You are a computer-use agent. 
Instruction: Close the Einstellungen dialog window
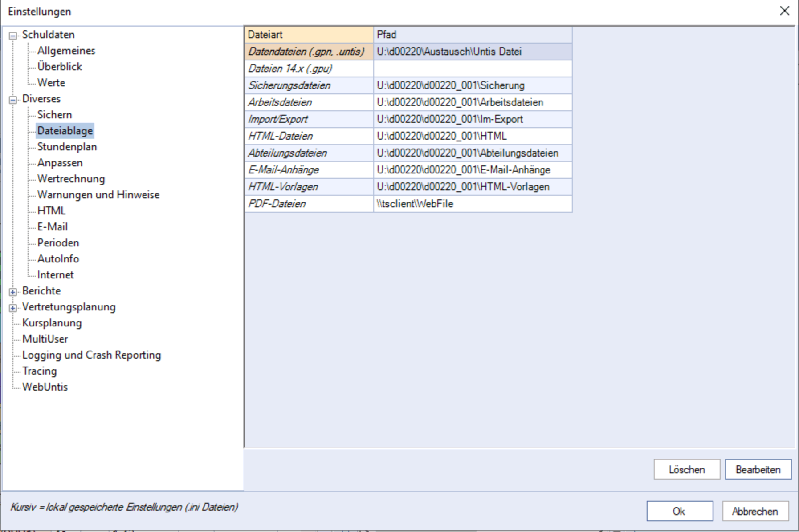(x=784, y=11)
